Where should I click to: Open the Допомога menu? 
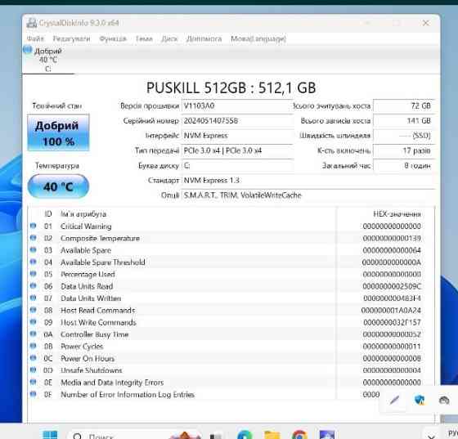point(204,38)
